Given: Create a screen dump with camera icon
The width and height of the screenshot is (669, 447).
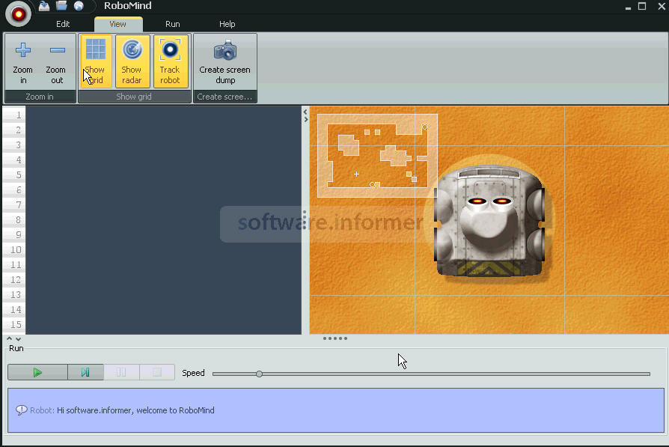Looking at the screenshot, I should (224, 62).
